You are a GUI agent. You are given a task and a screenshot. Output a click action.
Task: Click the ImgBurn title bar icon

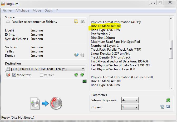(x=3, y=4)
